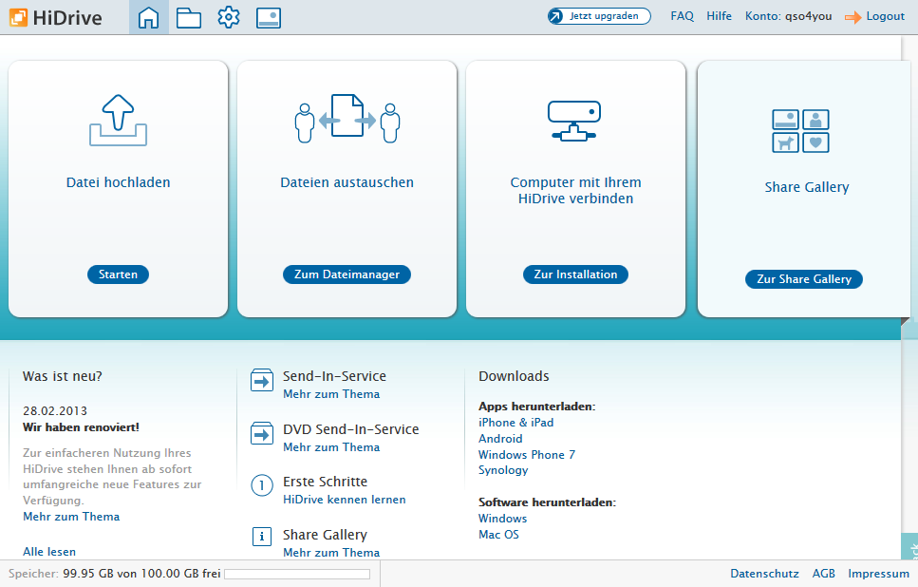Image resolution: width=918 pixels, height=587 pixels.
Task: Open the settings gear icon
Action: pyautogui.click(x=229, y=17)
